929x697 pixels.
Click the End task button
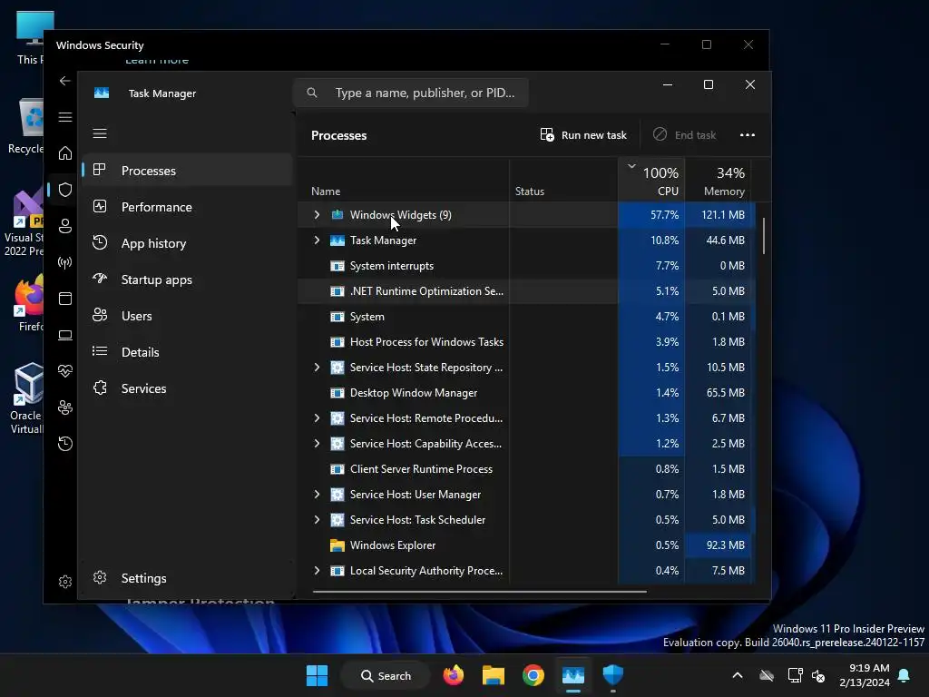coord(684,135)
